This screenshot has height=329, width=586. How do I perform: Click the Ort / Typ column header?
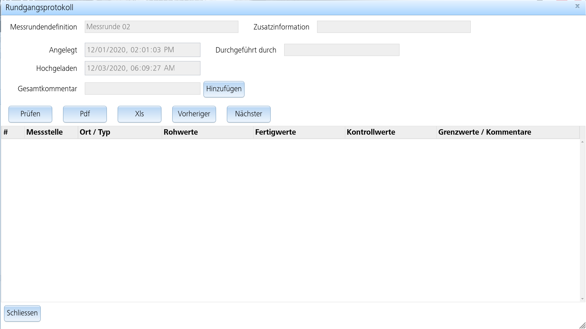[x=95, y=132]
